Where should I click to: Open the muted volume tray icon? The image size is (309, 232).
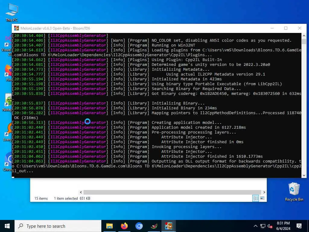270,226
